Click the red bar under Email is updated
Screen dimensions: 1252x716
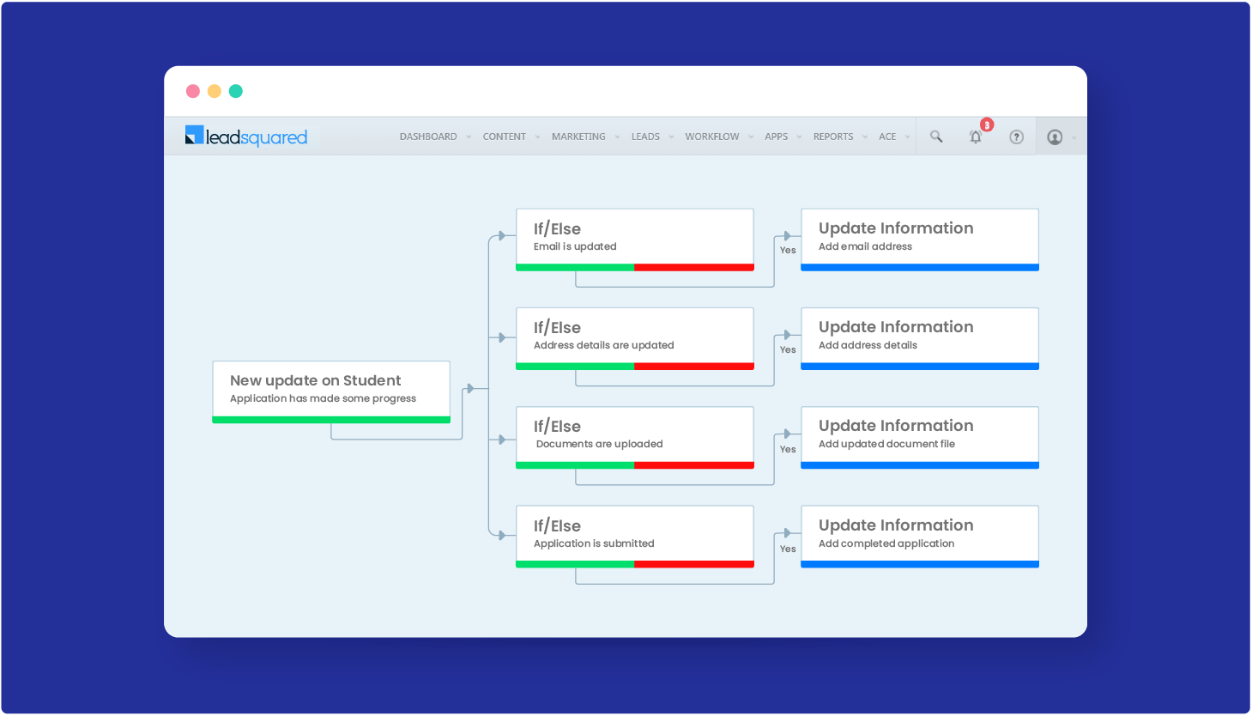click(694, 268)
